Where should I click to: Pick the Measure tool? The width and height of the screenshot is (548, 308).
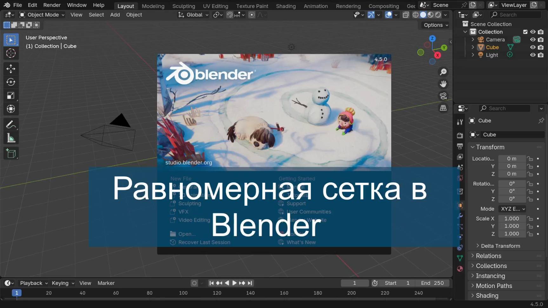(11, 138)
